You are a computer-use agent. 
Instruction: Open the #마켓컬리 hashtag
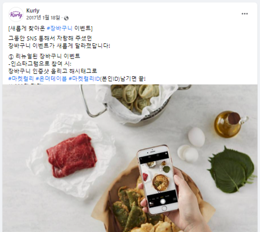(21, 78)
